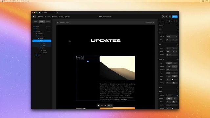Switch to the Pages tab
Image resolution: width=210 pixels, height=118 pixels.
35,22
